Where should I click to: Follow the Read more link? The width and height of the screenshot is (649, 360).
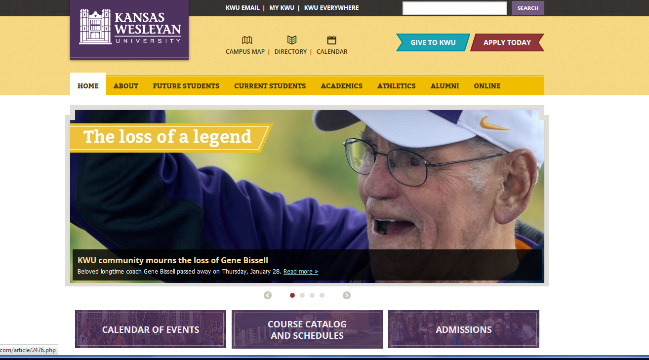(301, 272)
